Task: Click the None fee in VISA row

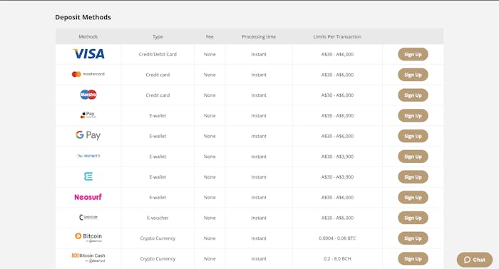Action: tap(210, 54)
